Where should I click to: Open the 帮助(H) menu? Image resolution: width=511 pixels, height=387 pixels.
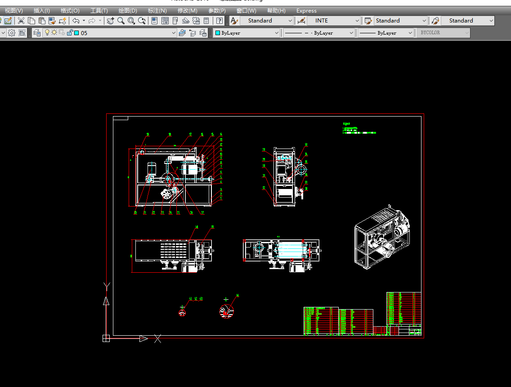click(276, 11)
